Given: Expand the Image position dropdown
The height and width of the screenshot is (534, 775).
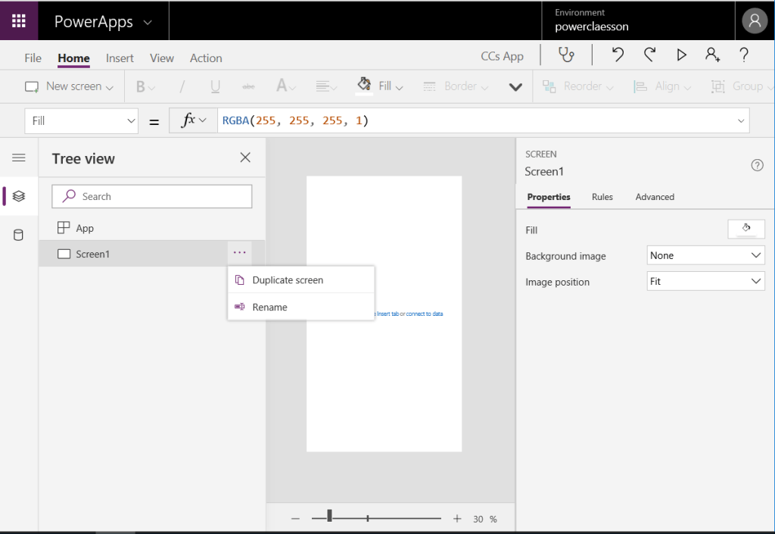Looking at the screenshot, I should [x=705, y=282].
